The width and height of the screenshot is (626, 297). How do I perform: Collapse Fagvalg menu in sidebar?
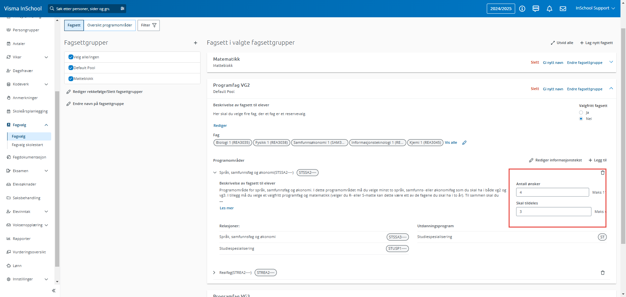click(46, 125)
